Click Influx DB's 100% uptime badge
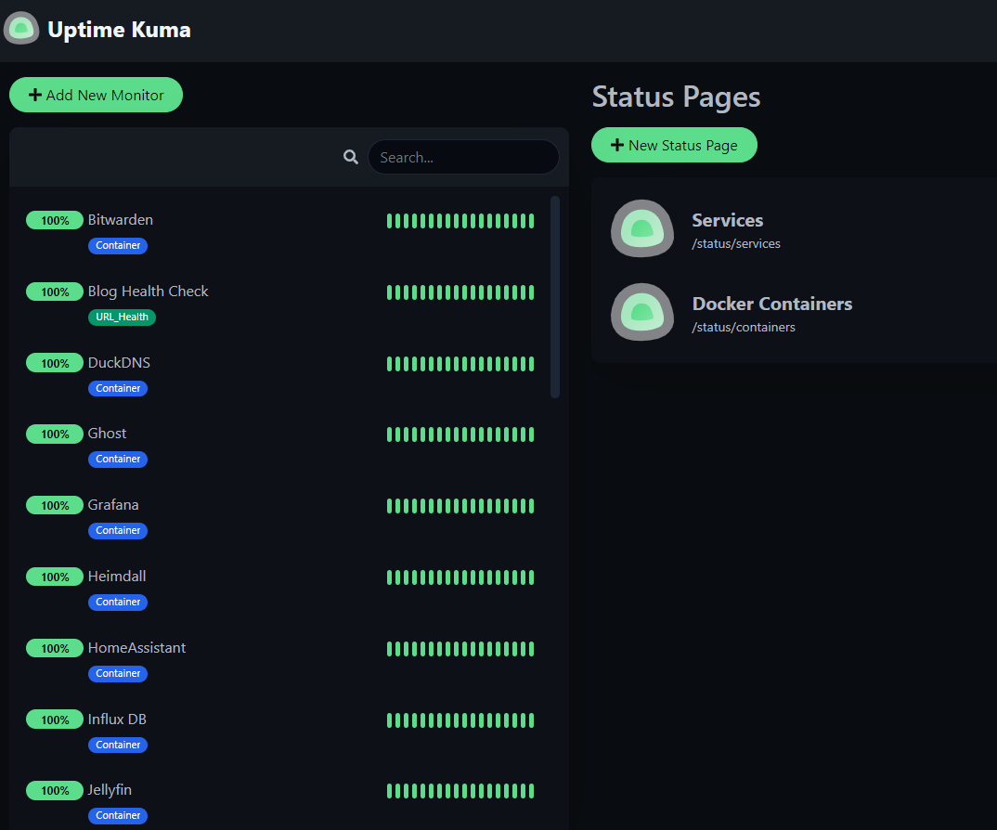 pos(55,720)
